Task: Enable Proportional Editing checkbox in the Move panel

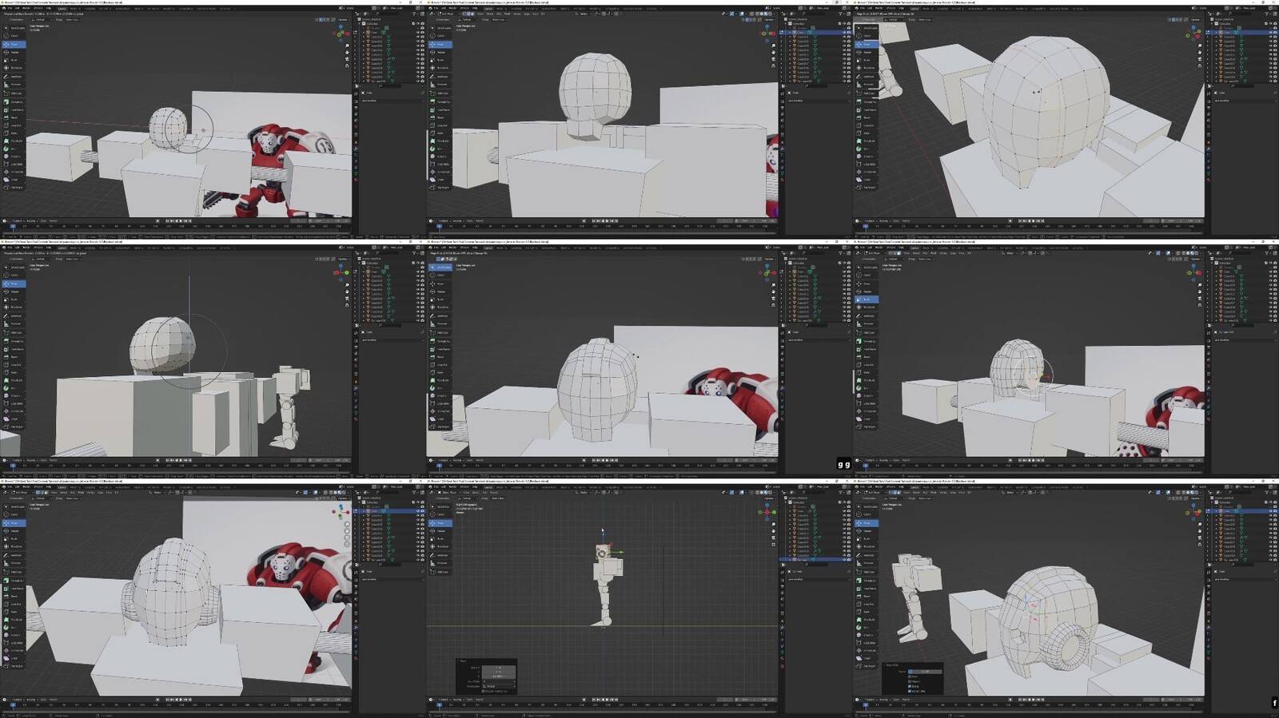Action: tap(483, 691)
